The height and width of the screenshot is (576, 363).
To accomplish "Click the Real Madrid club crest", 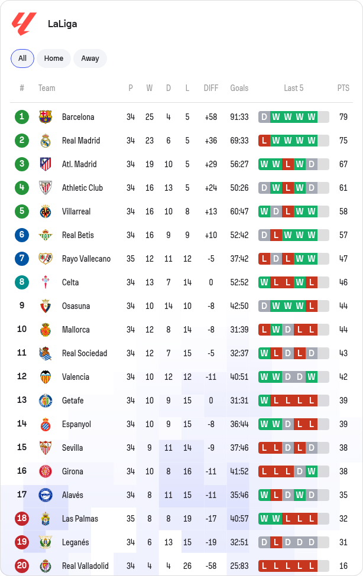I will click(46, 141).
